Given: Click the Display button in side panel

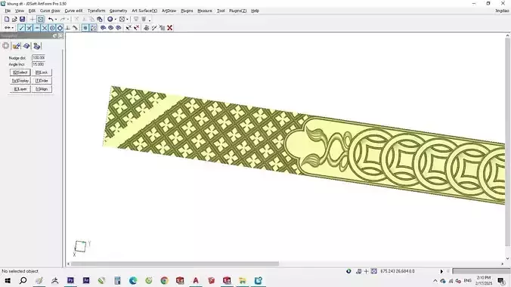Looking at the screenshot, I should [x=20, y=81].
